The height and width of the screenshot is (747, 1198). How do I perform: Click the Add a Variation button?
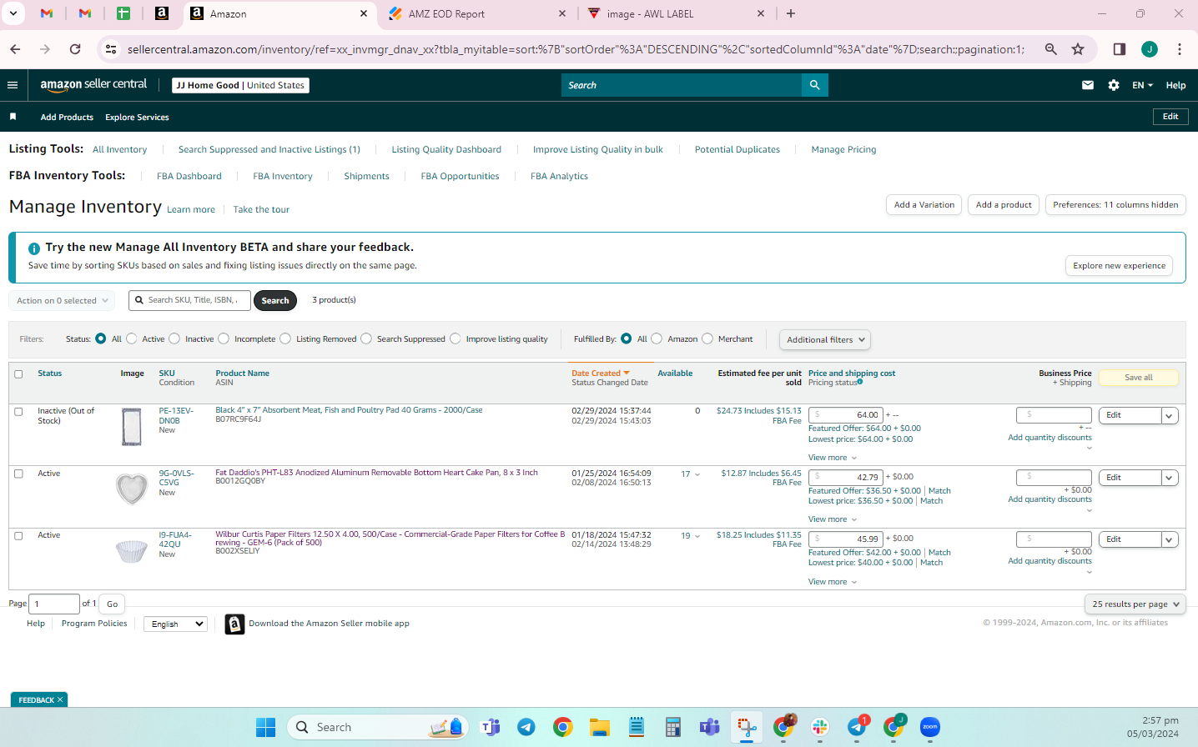[924, 205]
